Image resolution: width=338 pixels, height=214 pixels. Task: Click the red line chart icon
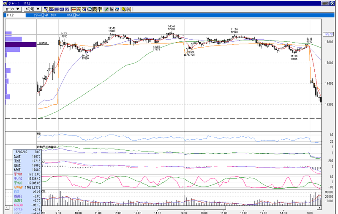click(x=74, y=9)
